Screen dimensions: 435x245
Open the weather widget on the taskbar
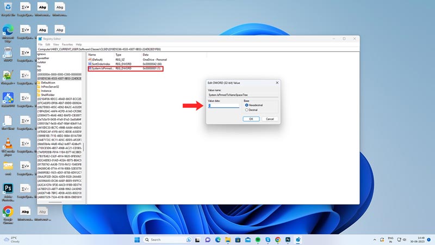tap(11, 240)
